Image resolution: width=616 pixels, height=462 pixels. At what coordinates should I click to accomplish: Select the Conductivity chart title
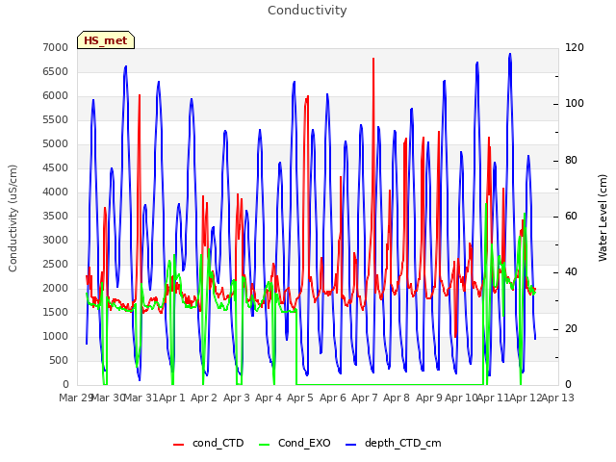click(x=307, y=11)
